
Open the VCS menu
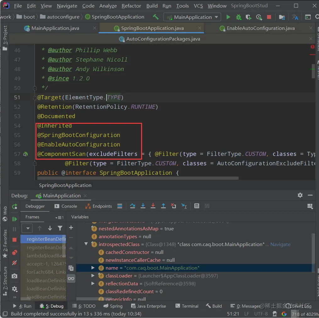pyautogui.click(x=198, y=6)
